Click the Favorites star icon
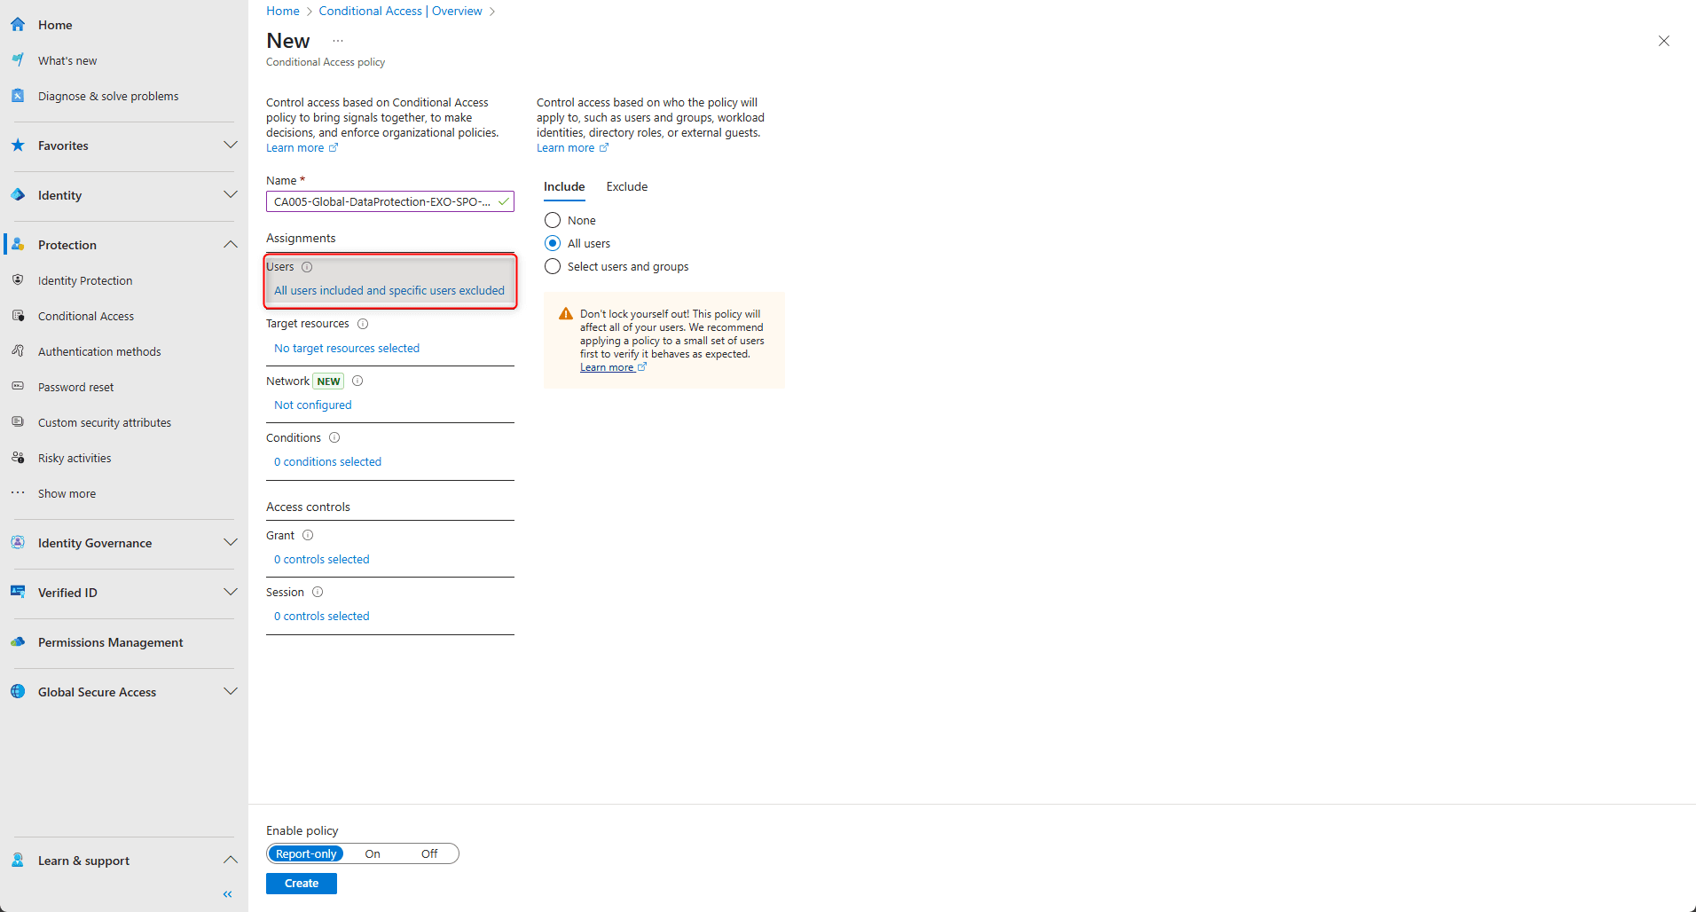This screenshot has height=912, width=1696. pos(18,145)
